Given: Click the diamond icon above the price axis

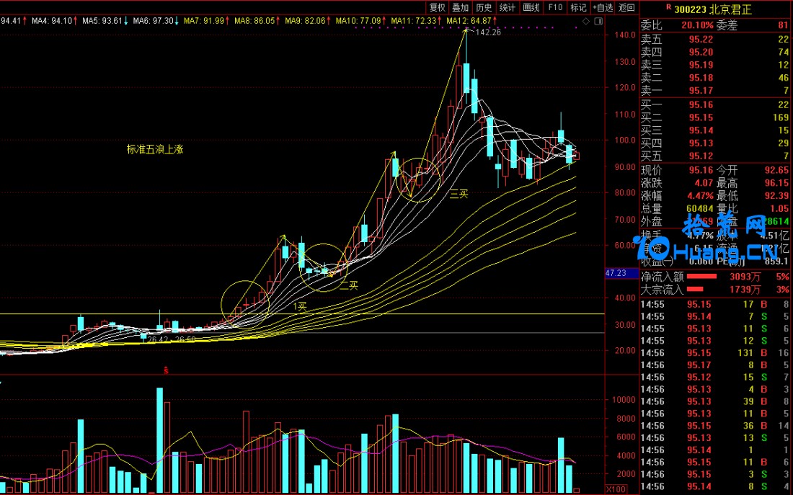Looking at the screenshot, I should coord(586,21).
